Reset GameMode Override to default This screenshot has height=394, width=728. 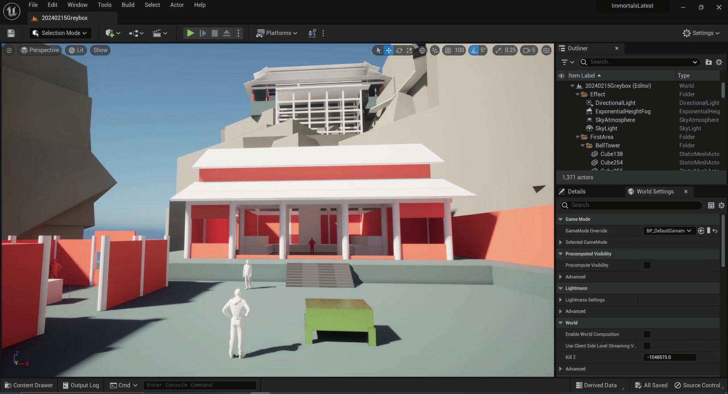[x=715, y=231]
